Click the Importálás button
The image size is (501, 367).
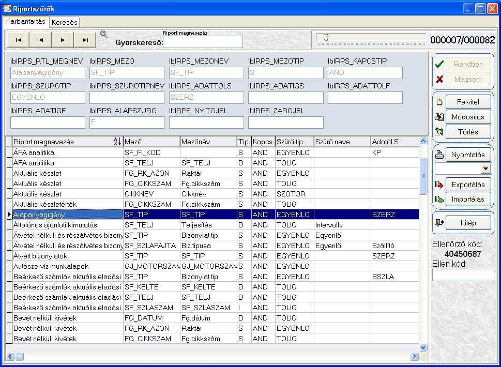click(x=468, y=200)
